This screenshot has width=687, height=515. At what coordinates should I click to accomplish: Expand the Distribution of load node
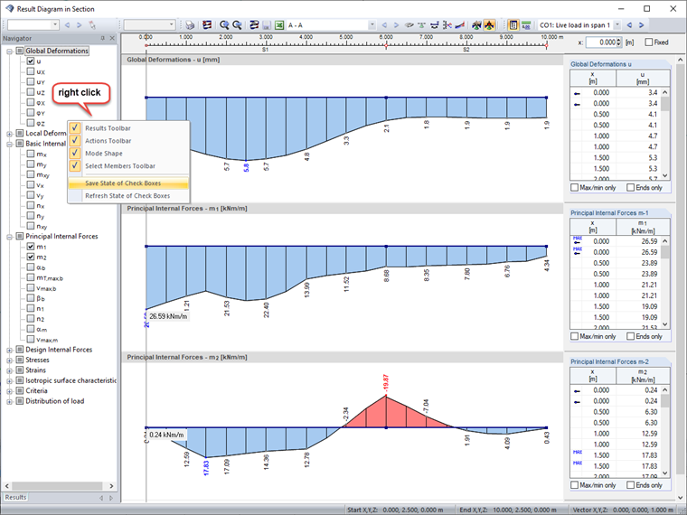9,401
